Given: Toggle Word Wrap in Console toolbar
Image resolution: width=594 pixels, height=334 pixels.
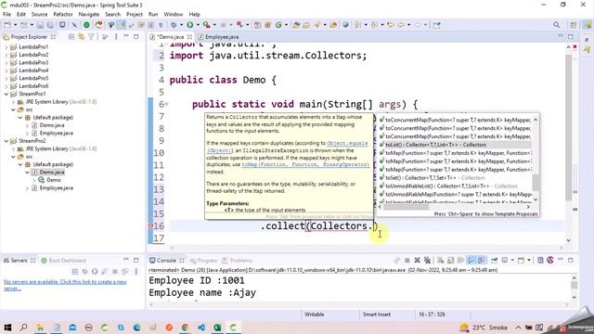Looking at the screenshot, I should coord(460,260).
